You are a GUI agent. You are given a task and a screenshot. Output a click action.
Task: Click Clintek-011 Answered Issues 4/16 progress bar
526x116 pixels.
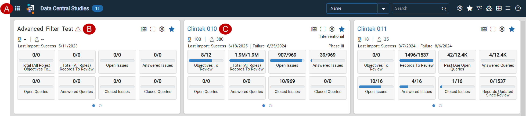click(x=417, y=87)
